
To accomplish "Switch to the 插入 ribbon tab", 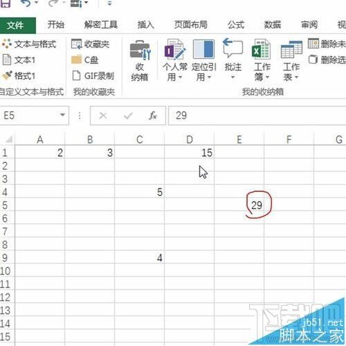I will tap(146, 25).
